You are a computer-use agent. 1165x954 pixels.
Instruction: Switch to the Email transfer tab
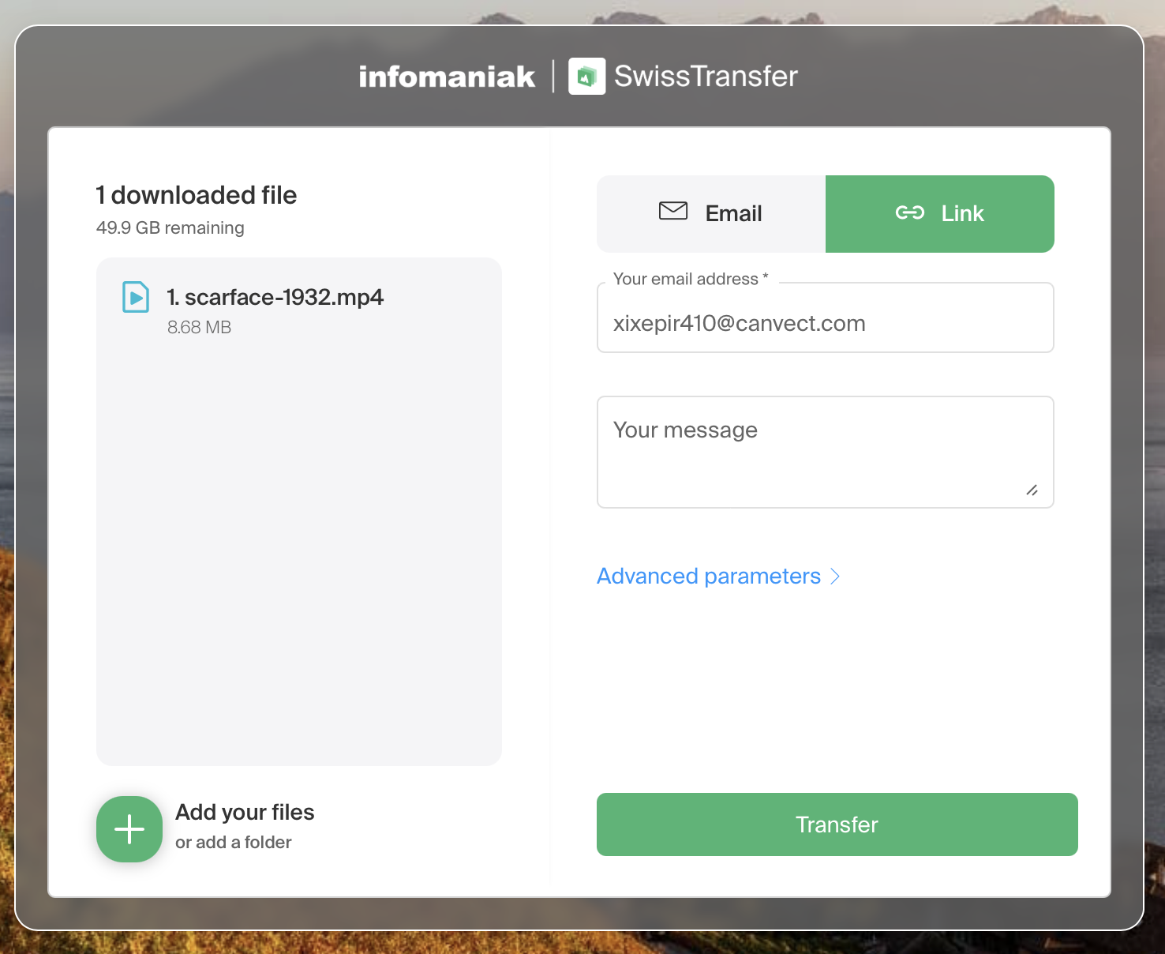[711, 214]
